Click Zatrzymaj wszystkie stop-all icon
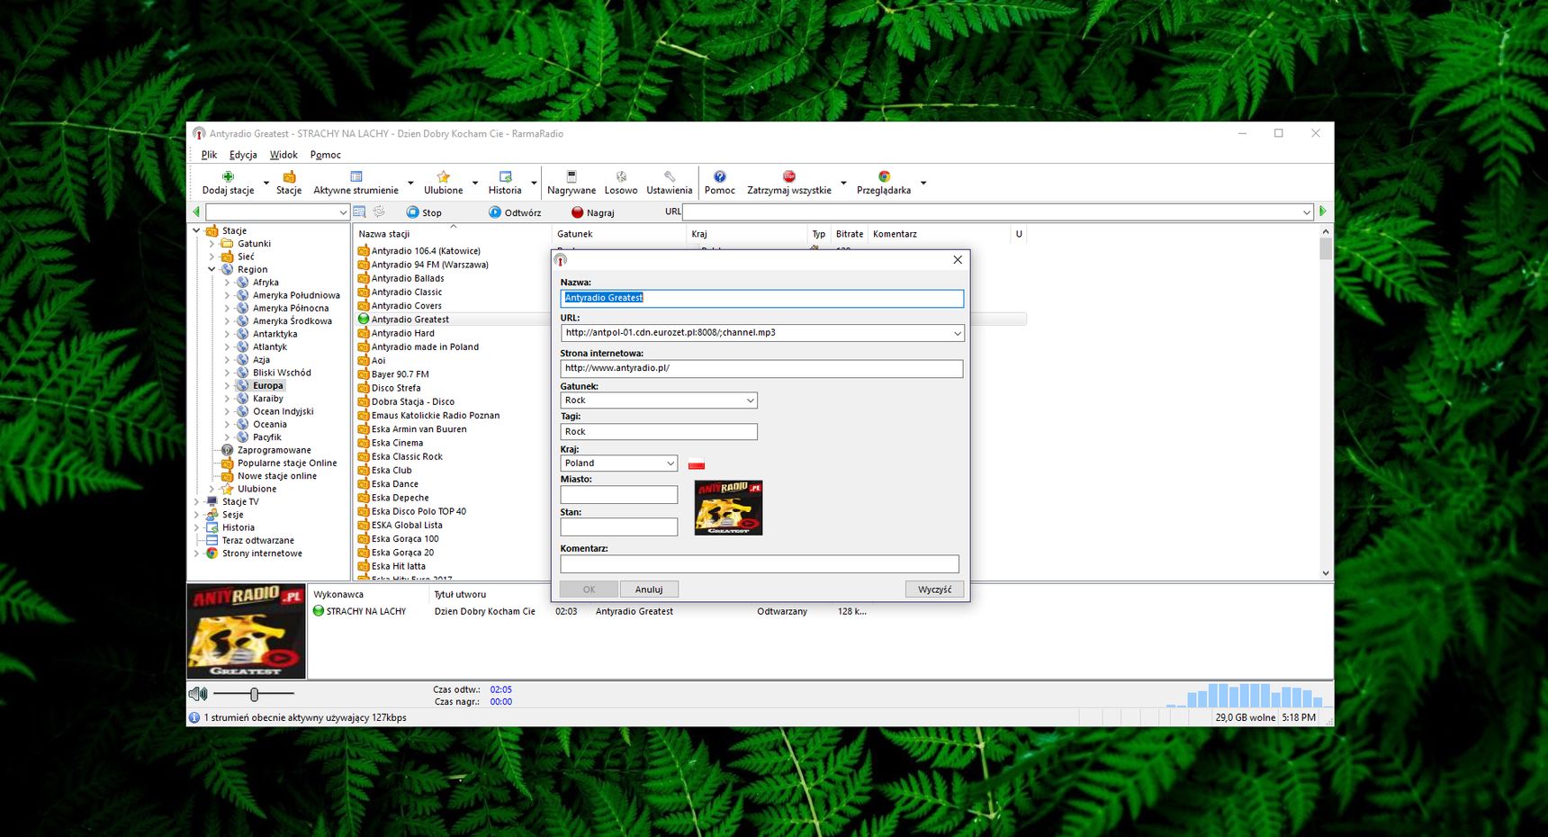Screen dimensions: 1548x837 point(788,177)
